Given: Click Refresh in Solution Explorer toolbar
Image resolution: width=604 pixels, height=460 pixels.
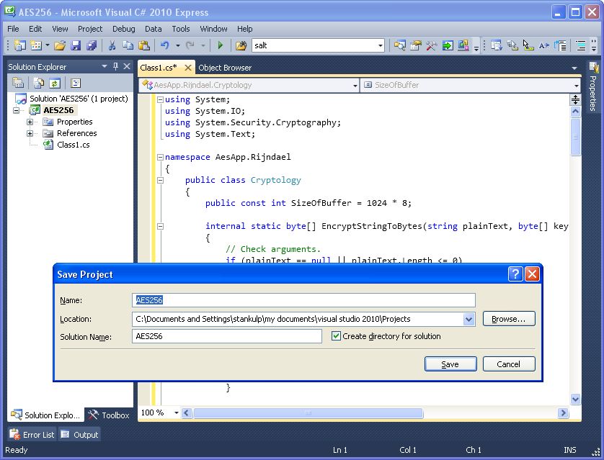Looking at the screenshot, I should (x=54, y=84).
